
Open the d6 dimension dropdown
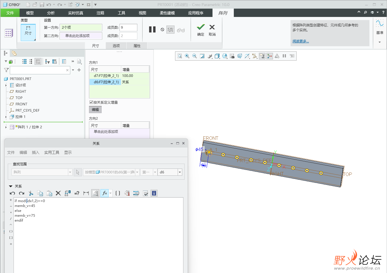pos(180,172)
